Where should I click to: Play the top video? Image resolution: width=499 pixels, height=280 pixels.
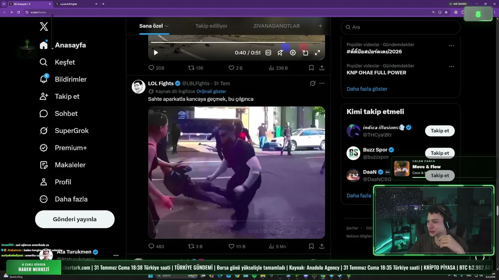(156, 53)
